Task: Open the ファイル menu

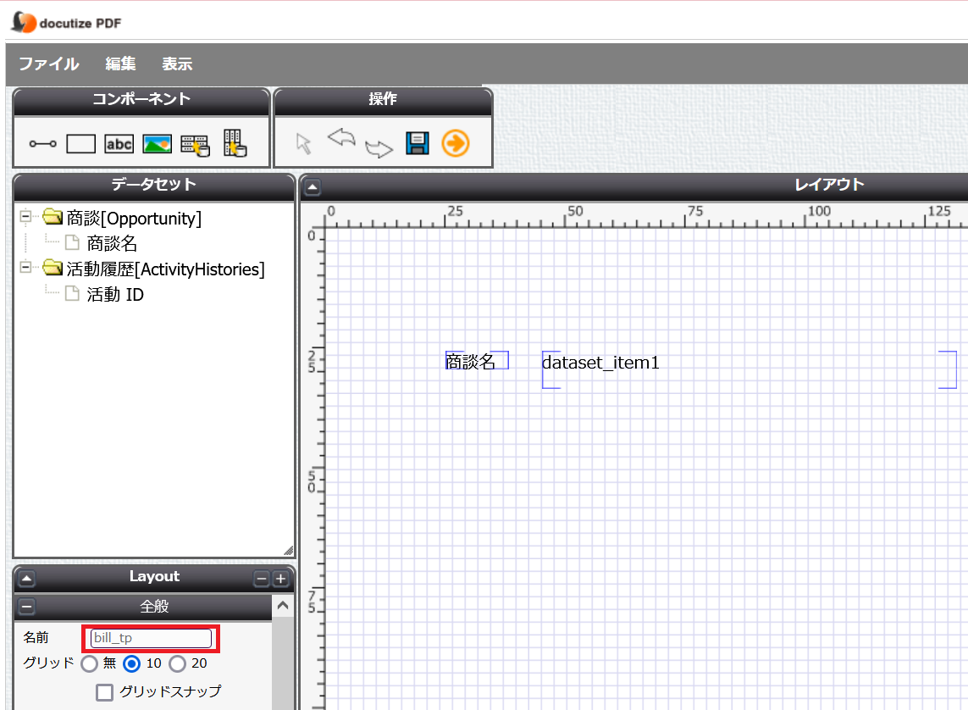Action: 49,64
